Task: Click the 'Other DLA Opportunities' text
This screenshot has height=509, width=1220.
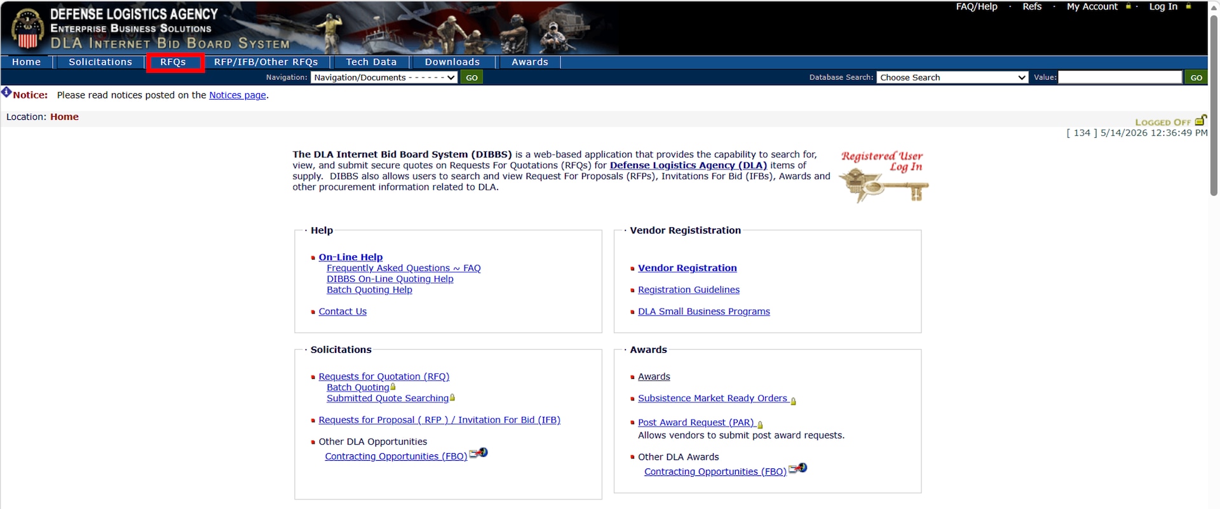Action: click(x=373, y=442)
